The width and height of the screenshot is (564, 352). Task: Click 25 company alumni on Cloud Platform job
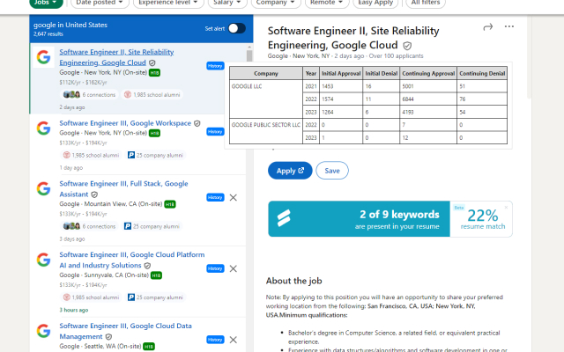tap(156, 297)
